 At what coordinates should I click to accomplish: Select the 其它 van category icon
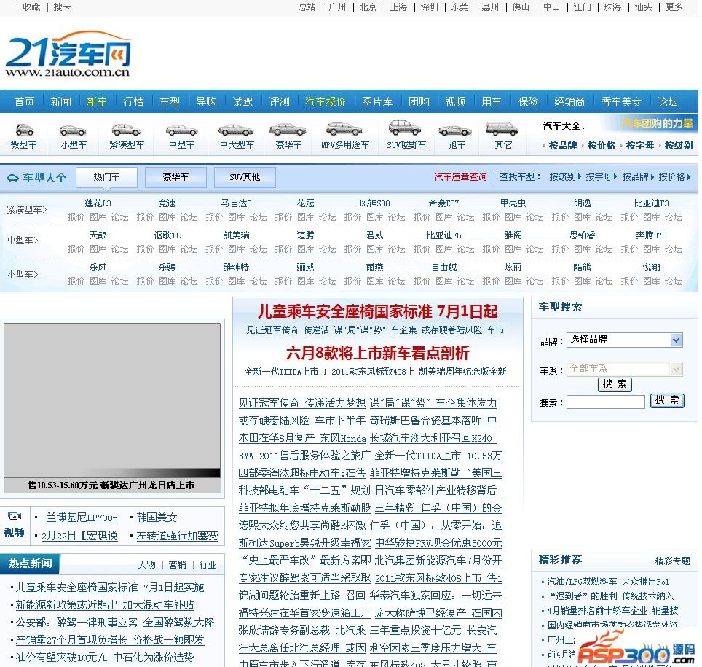(x=502, y=128)
